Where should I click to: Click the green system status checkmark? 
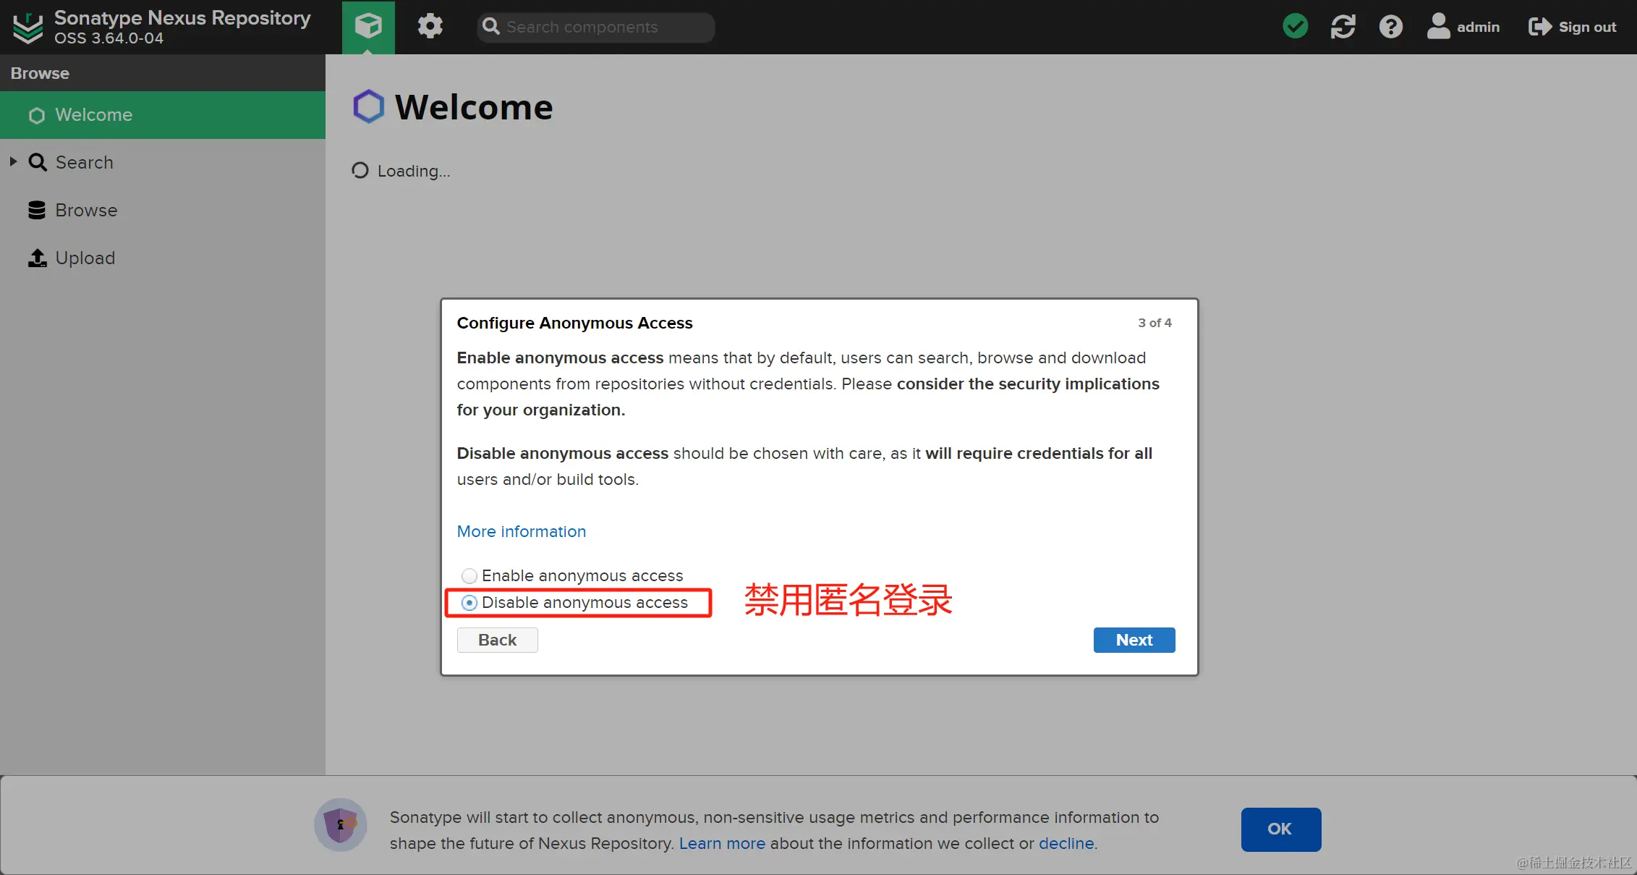tap(1295, 27)
